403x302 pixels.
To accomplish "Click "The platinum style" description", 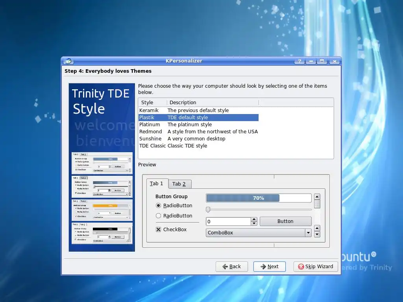I will [190, 125].
